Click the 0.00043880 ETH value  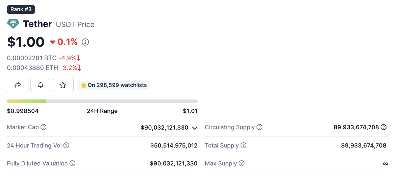(32, 68)
